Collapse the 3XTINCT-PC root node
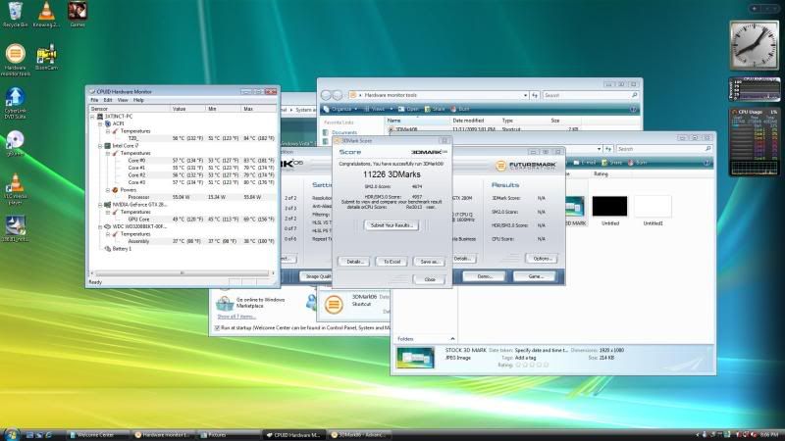The height and width of the screenshot is (441, 785). pos(92,116)
